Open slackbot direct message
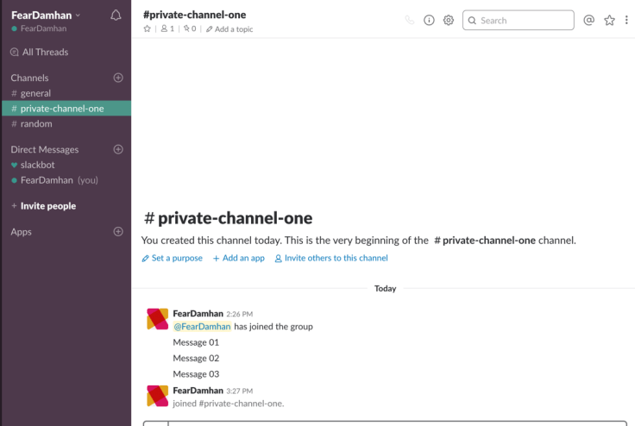Viewport: 635px width, 426px height. pyautogui.click(x=38, y=165)
